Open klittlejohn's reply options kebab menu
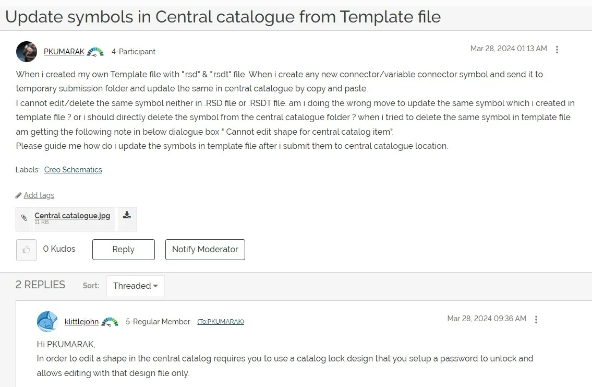The height and width of the screenshot is (387, 592). click(536, 320)
